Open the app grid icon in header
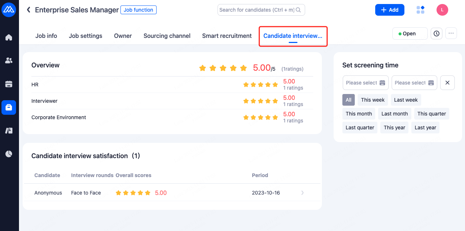Screen dimensions: 465x231 (x=420, y=10)
